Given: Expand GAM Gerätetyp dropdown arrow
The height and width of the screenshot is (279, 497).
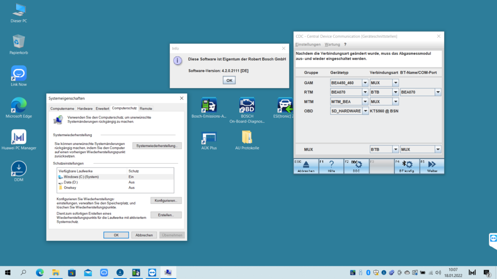Looking at the screenshot, I should 365,83.
